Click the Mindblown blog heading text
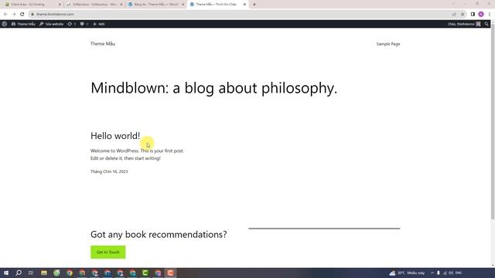This screenshot has width=495, height=278. (x=213, y=87)
